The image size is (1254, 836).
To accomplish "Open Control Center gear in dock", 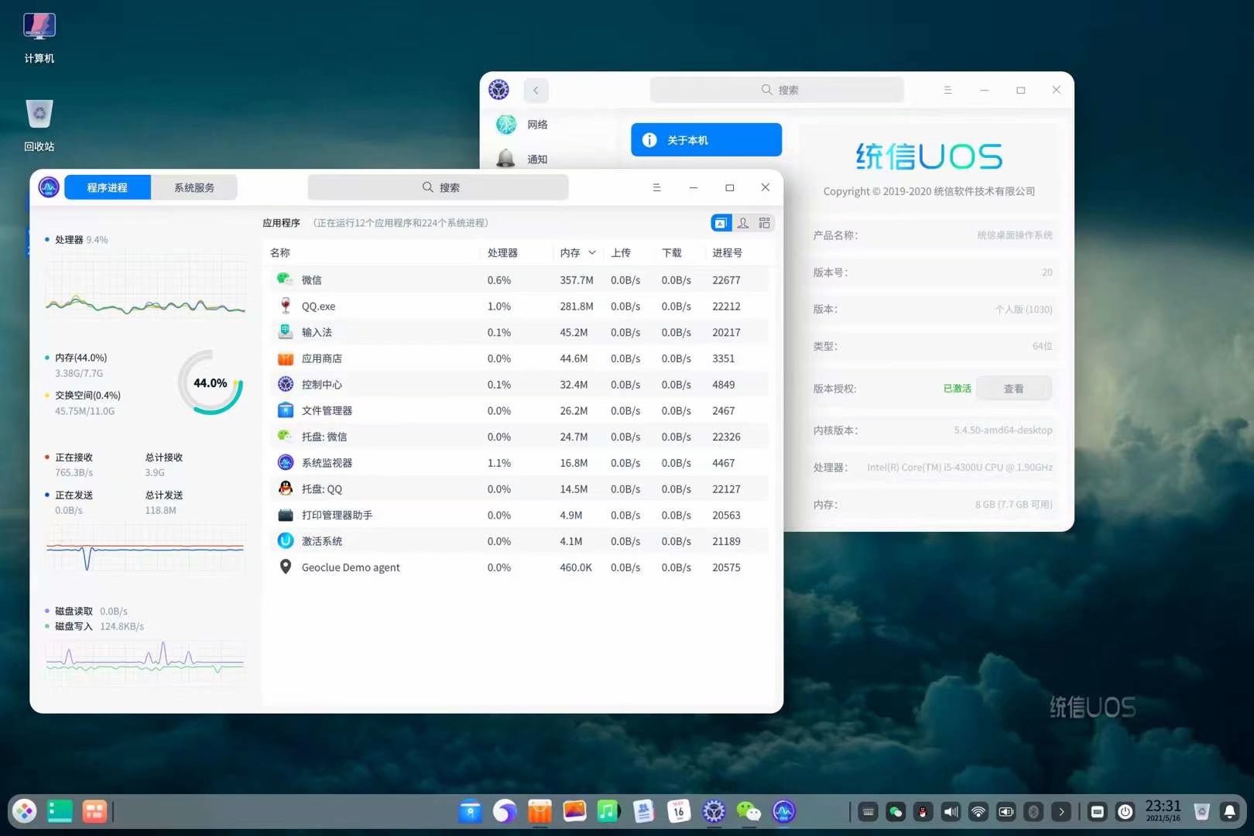I will click(714, 810).
